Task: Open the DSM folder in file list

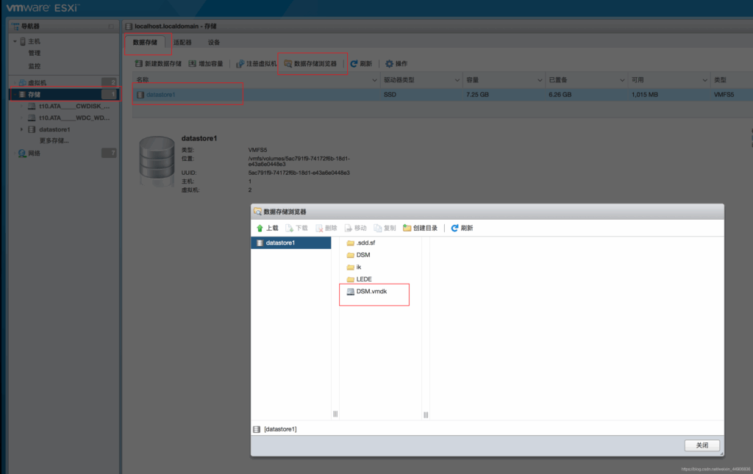Action: 363,255
